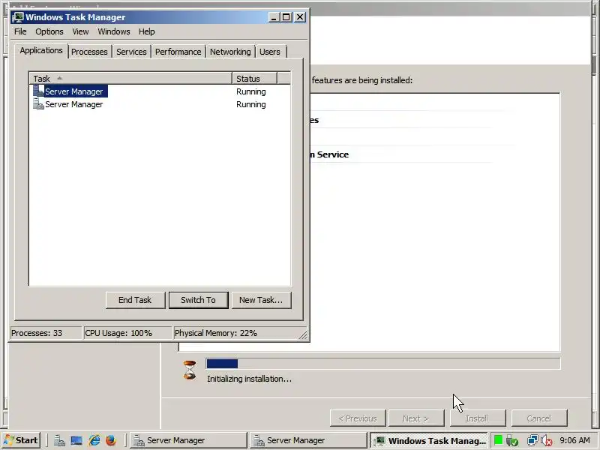
Task: Switch to the Networking tab
Action: pyautogui.click(x=230, y=52)
